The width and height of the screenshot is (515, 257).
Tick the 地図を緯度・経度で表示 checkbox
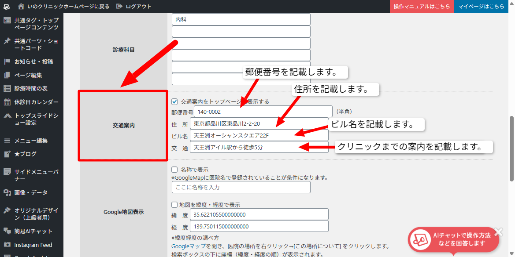click(x=174, y=205)
